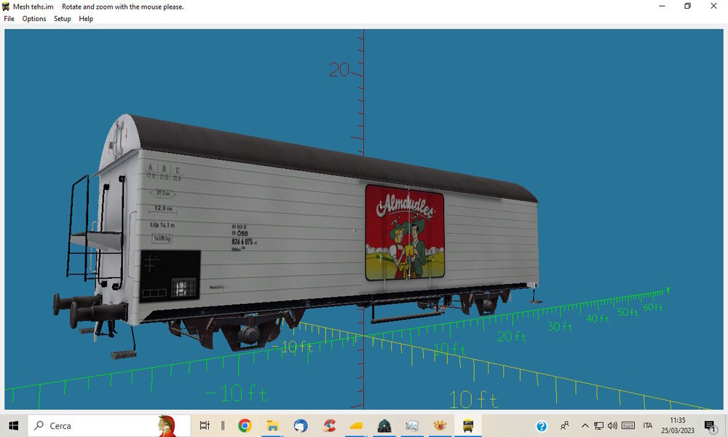Image resolution: width=728 pixels, height=437 pixels.
Task: Launch Google Chrome from the taskbar
Action: 245,425
